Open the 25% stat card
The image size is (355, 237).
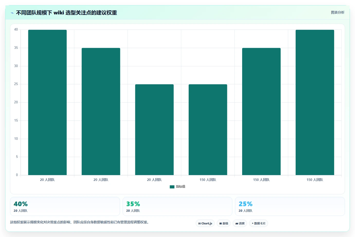pos(290,206)
